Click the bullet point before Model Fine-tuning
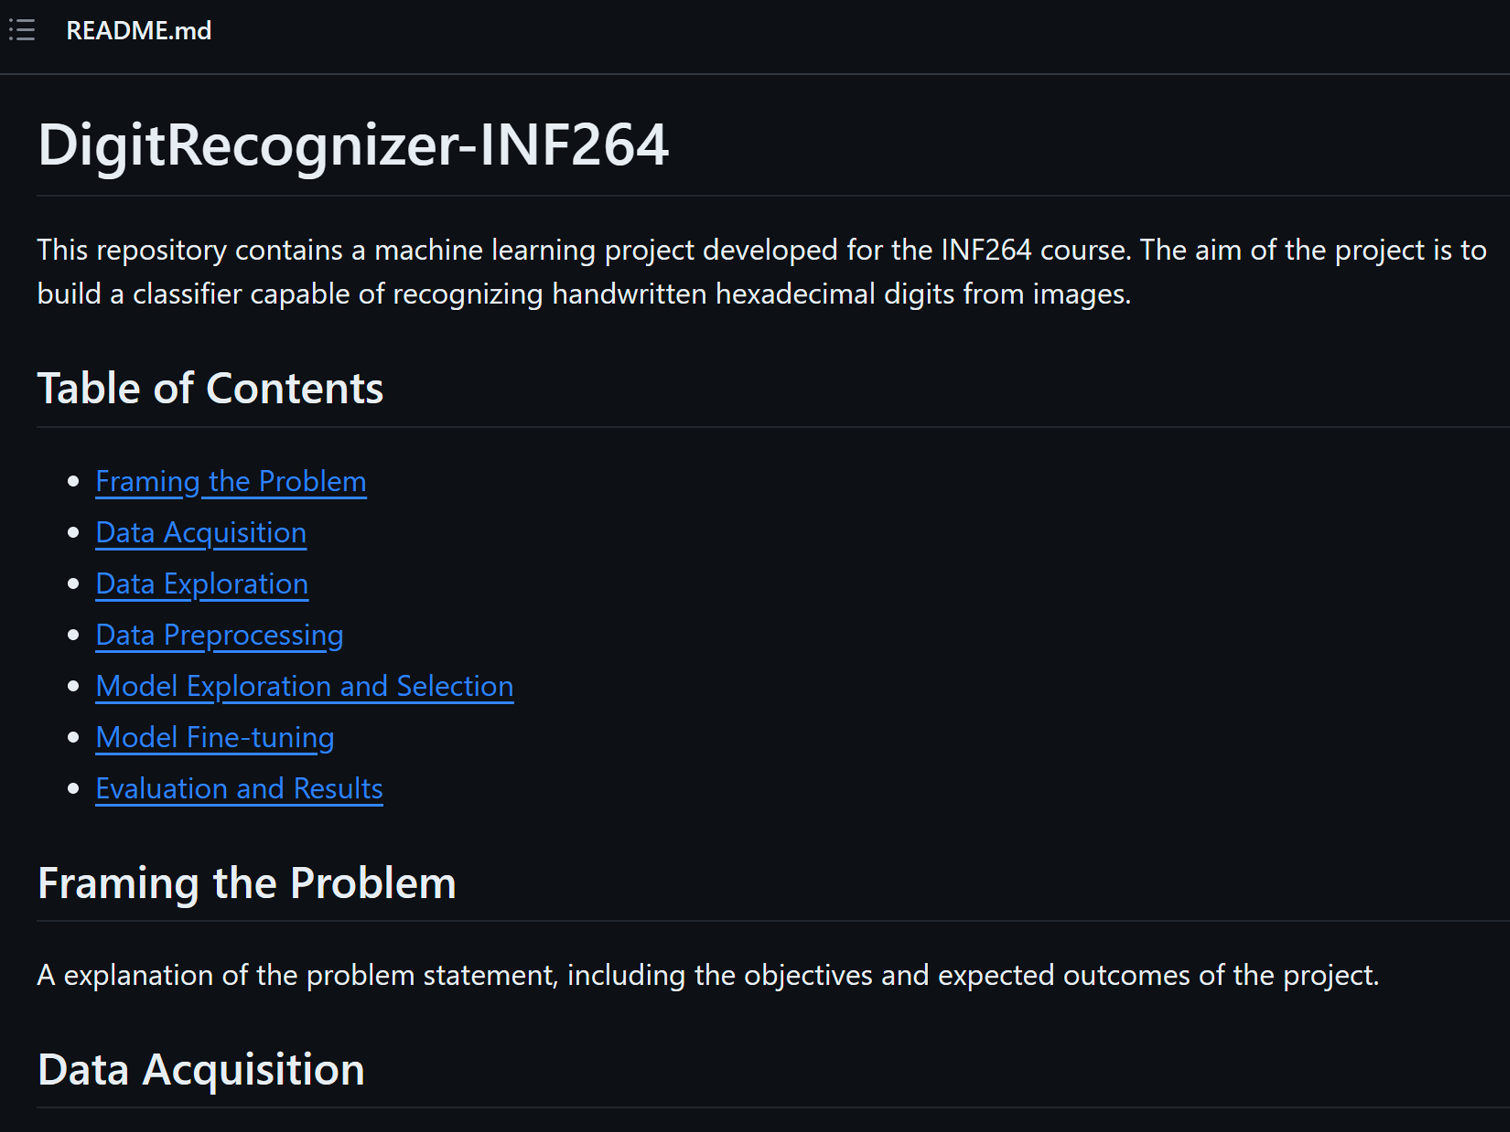Image resolution: width=1510 pixels, height=1132 pixels. [74, 738]
